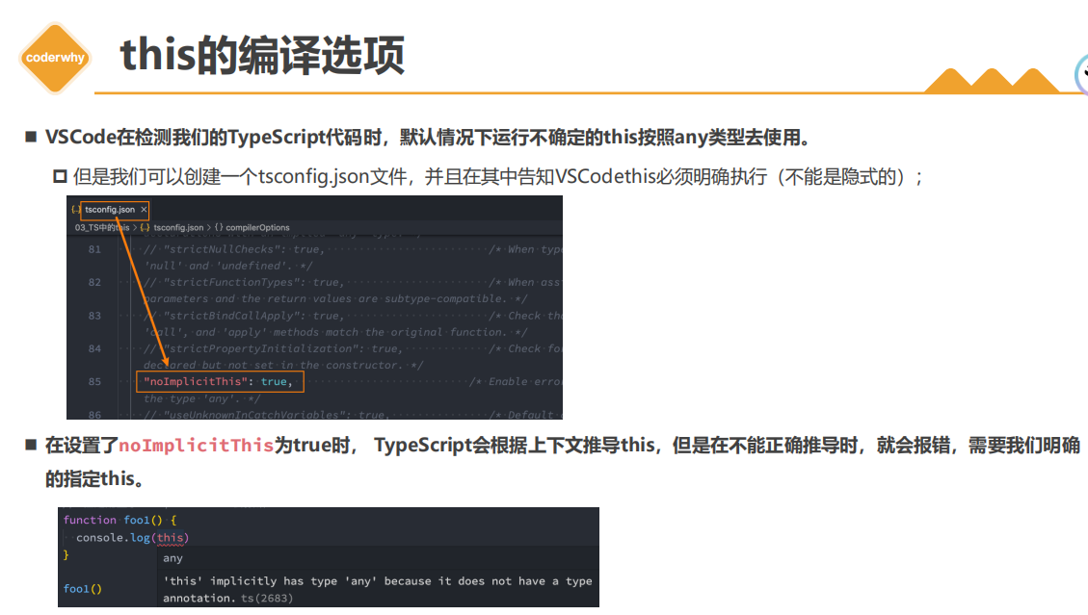Image resolution: width=1088 pixels, height=615 pixels.
Task: Open the 03_TS breadcrumb folder
Action: pyautogui.click(x=102, y=227)
